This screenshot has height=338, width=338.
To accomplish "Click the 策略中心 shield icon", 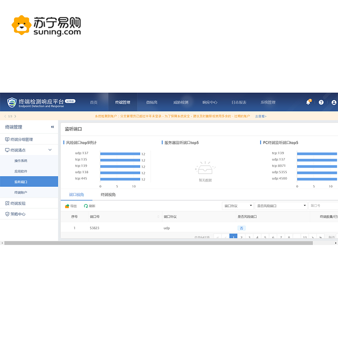I will click(x=7, y=213).
